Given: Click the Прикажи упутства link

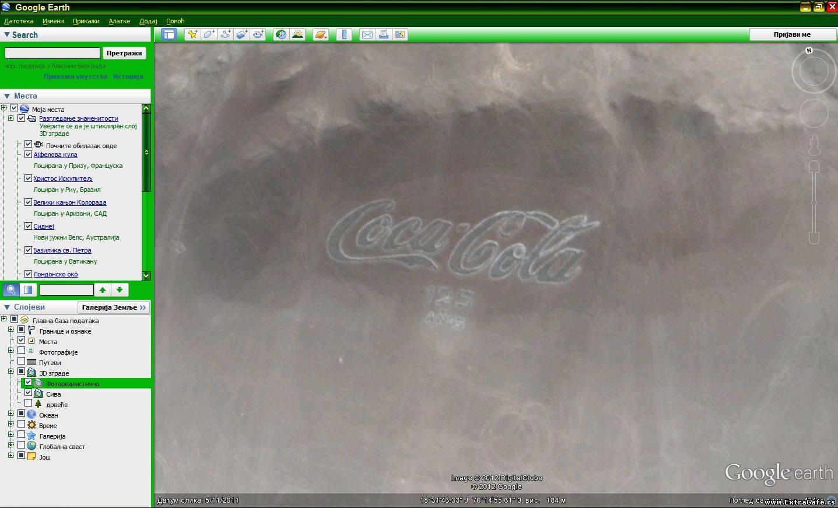Looking at the screenshot, I should pos(76,76).
